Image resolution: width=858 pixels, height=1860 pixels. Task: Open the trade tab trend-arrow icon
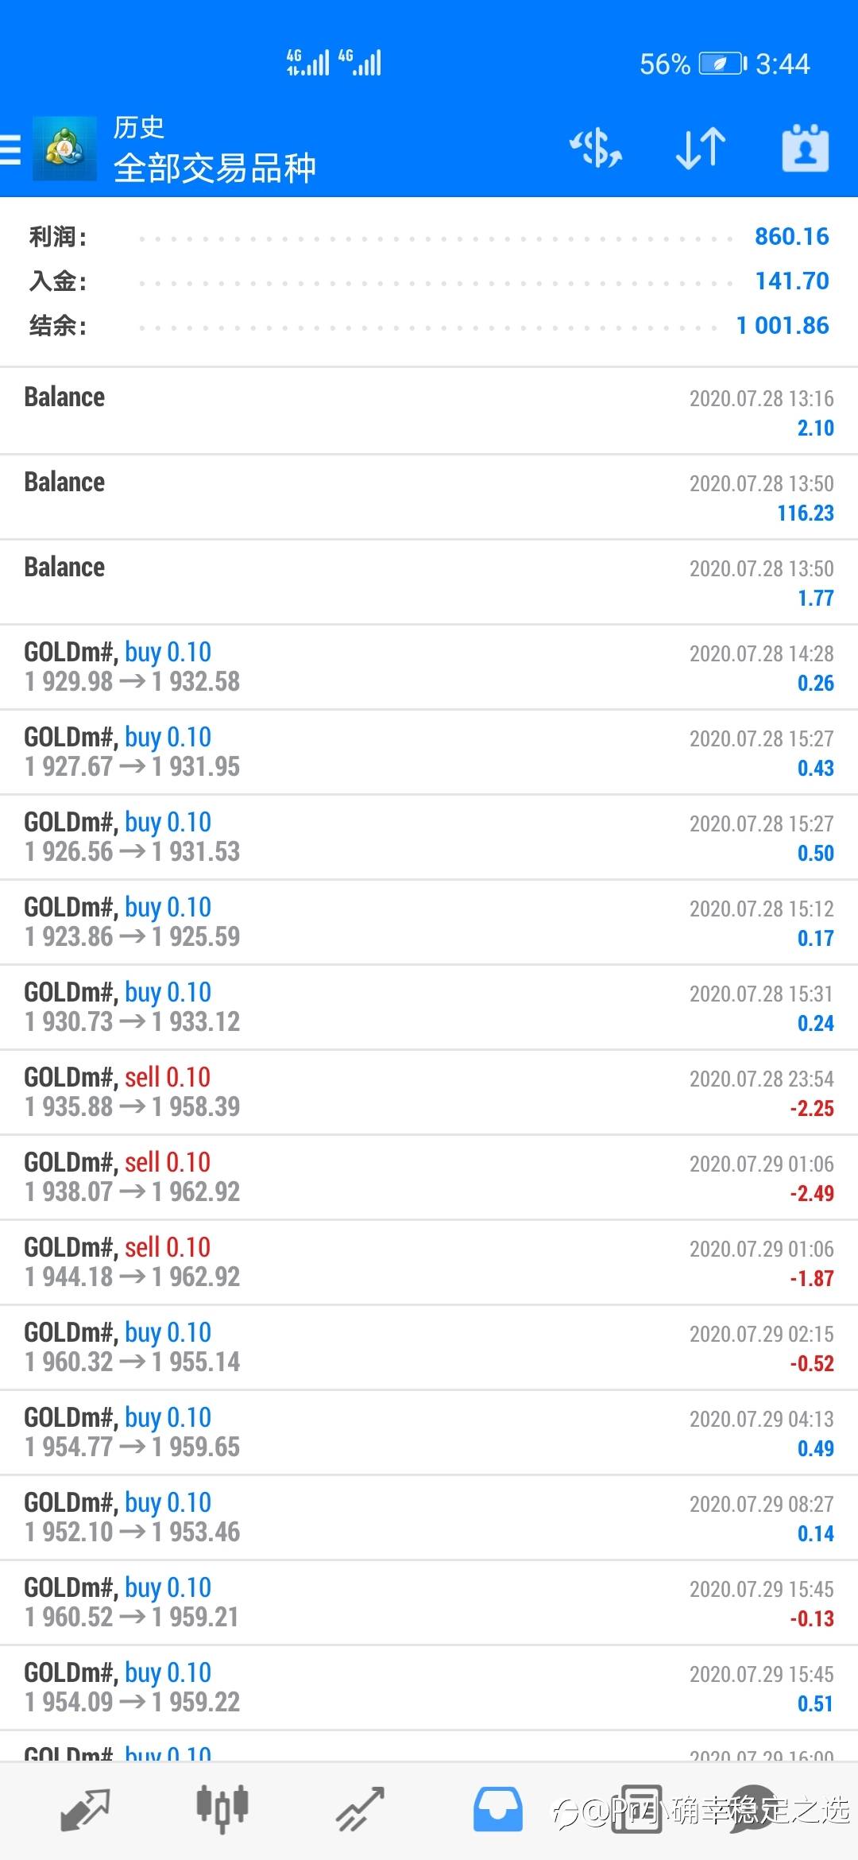point(360,1809)
